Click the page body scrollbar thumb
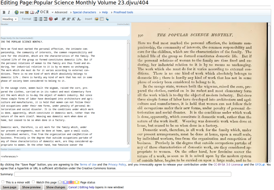The height and width of the screenshot is (190, 274). (129, 69)
